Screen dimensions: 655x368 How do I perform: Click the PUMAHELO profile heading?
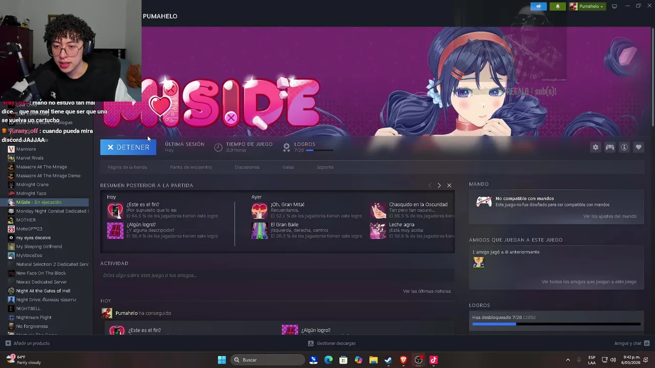[160, 16]
